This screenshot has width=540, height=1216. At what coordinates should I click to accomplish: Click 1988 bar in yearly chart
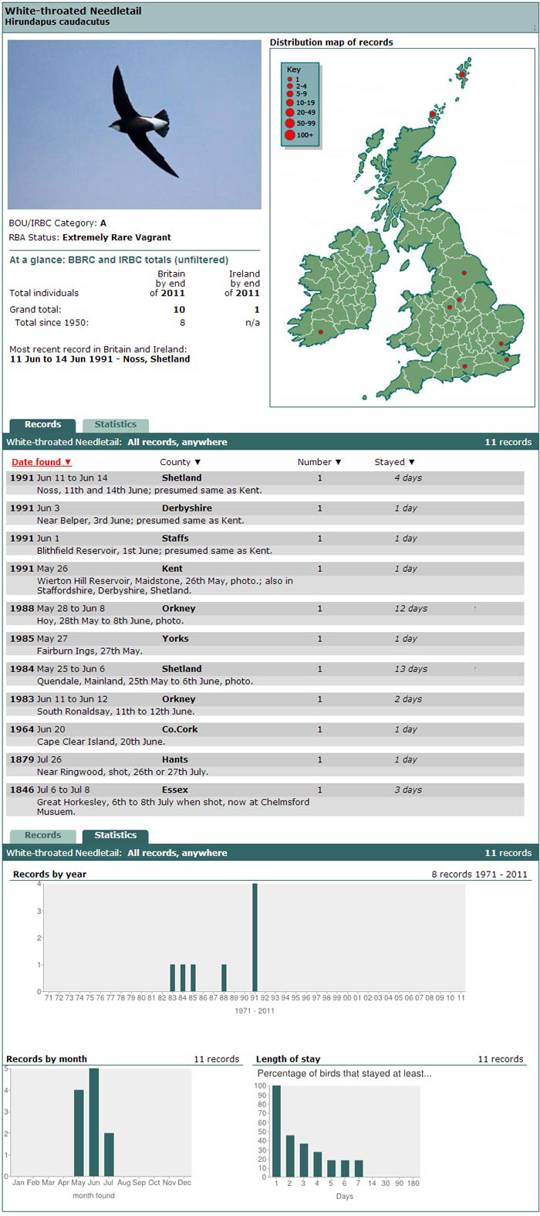tap(224, 978)
